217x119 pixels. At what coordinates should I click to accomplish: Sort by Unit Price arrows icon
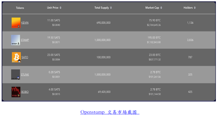pyautogui.click(x=61, y=8)
